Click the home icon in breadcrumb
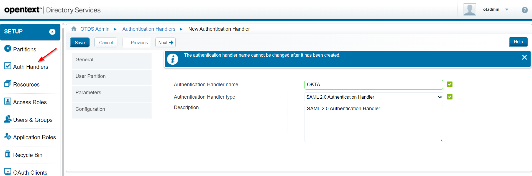The height and width of the screenshot is (176, 532). [x=74, y=29]
